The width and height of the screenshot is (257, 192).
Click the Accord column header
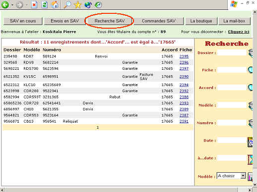[x=170, y=50]
